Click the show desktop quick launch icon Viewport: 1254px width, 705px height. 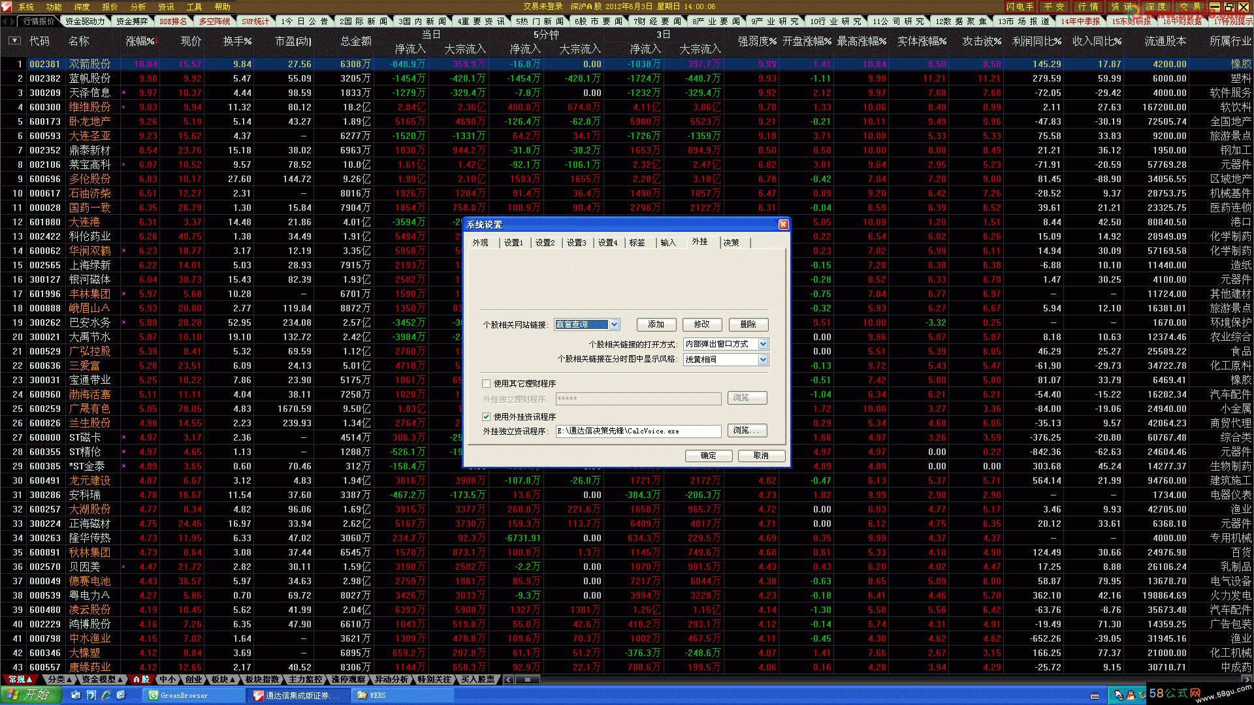[76, 695]
